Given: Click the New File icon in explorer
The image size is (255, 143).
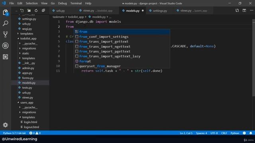Looking at the screenshot, I should point(22,11).
